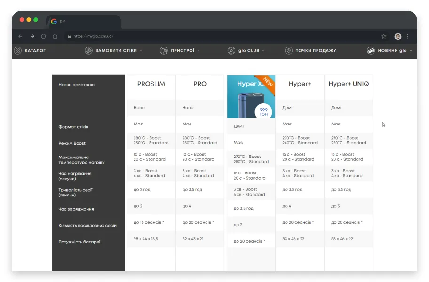The width and height of the screenshot is (429, 282).
Task: Click the ПРИСТРОЇ device icon
Action: pyautogui.click(x=164, y=51)
